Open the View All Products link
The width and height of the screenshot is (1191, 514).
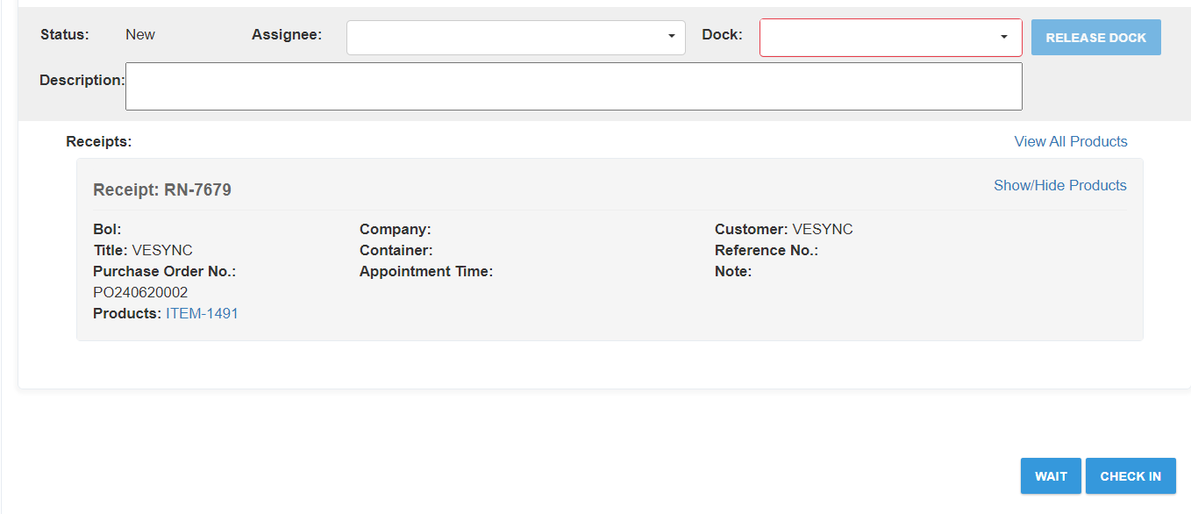[1070, 141]
